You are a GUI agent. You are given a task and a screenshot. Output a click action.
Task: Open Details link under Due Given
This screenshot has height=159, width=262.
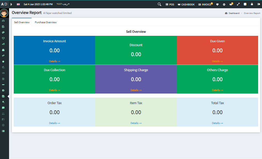pos(218,61)
